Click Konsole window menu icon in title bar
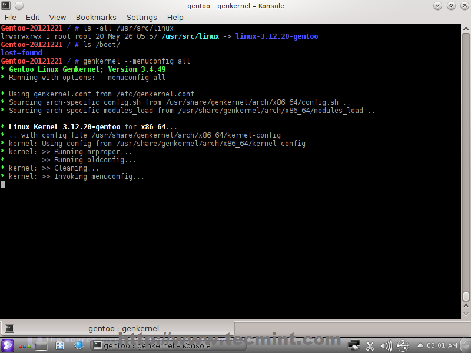This screenshot has width=471, height=353. coord(6,5)
